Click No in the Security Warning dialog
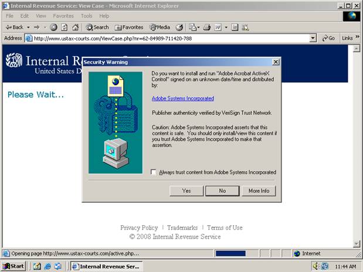363x272 pixels. click(222, 191)
